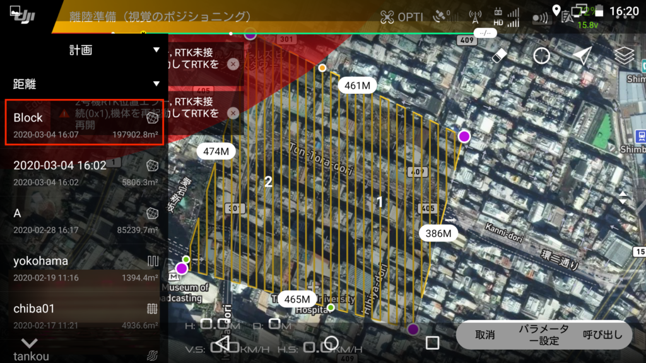Open パラメーター設定 parameter settings
Image resolution: width=646 pixels, height=363 pixels.
point(543,335)
